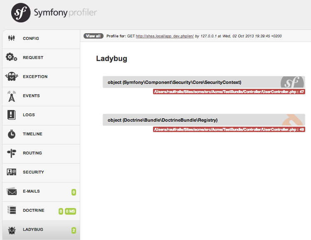The width and height of the screenshot is (311, 240).
Task: Click the Symfony logo in the header
Action: pyautogui.click(x=21, y=13)
